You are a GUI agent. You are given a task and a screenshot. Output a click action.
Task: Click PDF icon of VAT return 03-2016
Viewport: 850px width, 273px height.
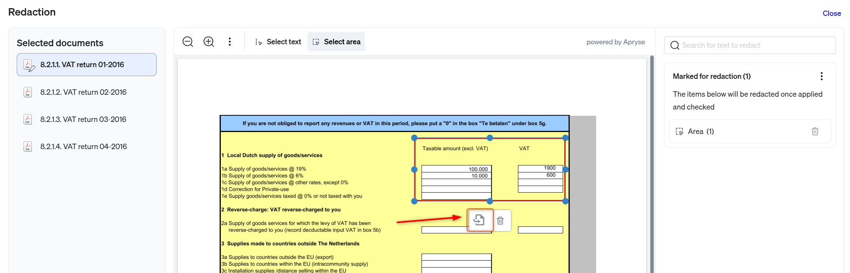pos(28,119)
